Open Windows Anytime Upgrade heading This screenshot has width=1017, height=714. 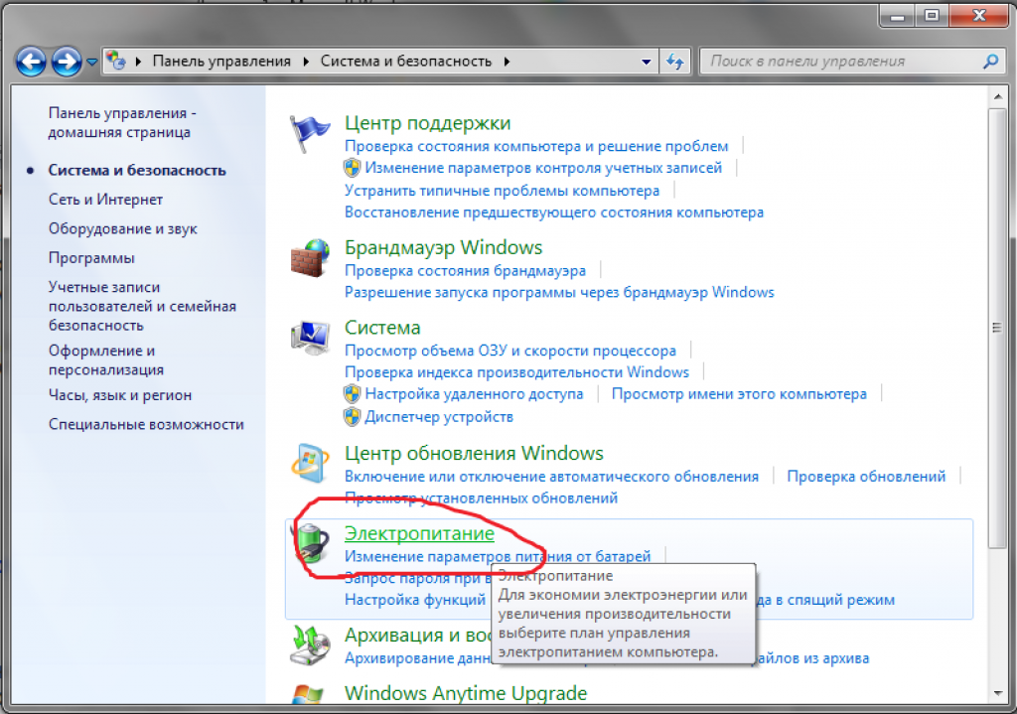coord(466,693)
